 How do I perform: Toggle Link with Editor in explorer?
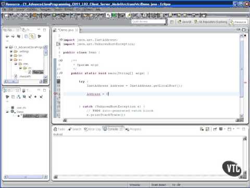(32, 36)
